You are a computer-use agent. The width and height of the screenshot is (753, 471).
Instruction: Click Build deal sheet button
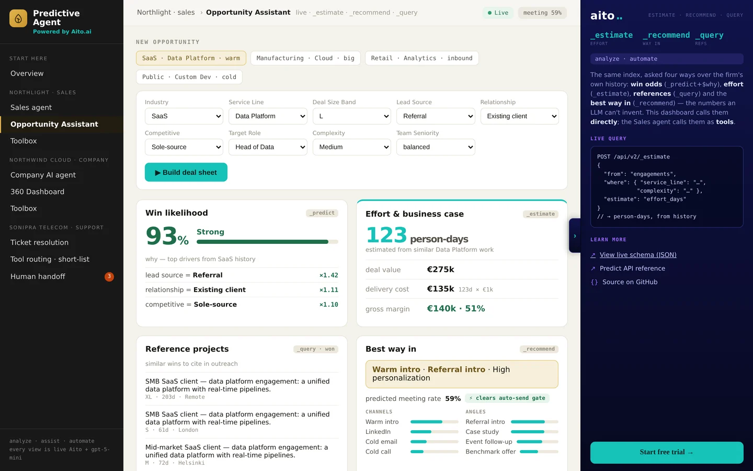(x=186, y=172)
